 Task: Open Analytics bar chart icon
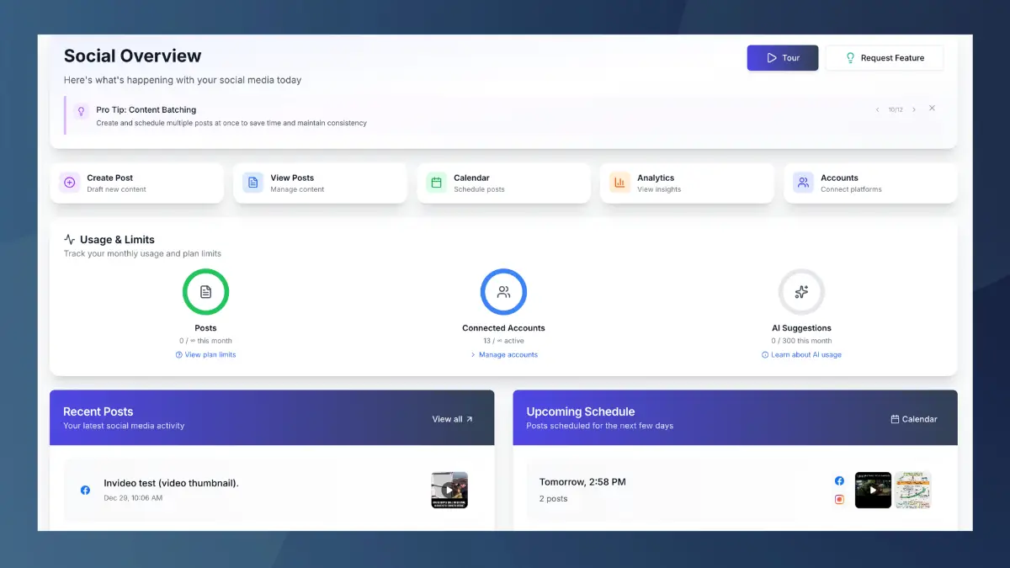[x=619, y=183]
